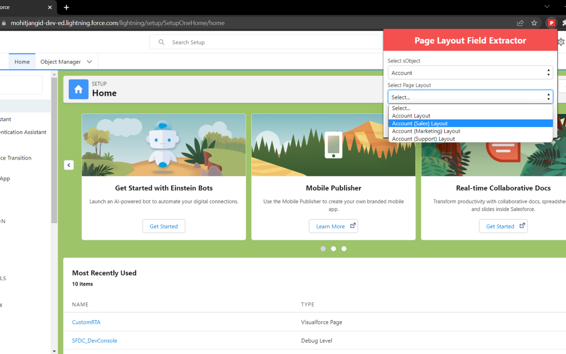Viewport: 566px width, 354px height.
Task: Choose the Select... placeholder option
Action: [x=470, y=108]
